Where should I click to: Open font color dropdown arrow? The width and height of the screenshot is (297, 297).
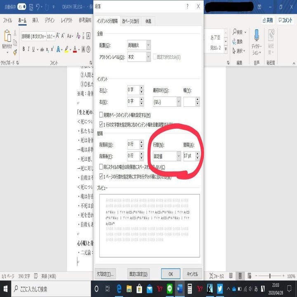point(79,49)
